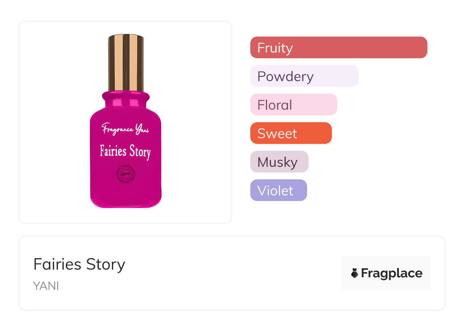Click the Fairies Story label on bottle
Image resolution: width=464 pixels, height=329 pixels.
coord(125,151)
